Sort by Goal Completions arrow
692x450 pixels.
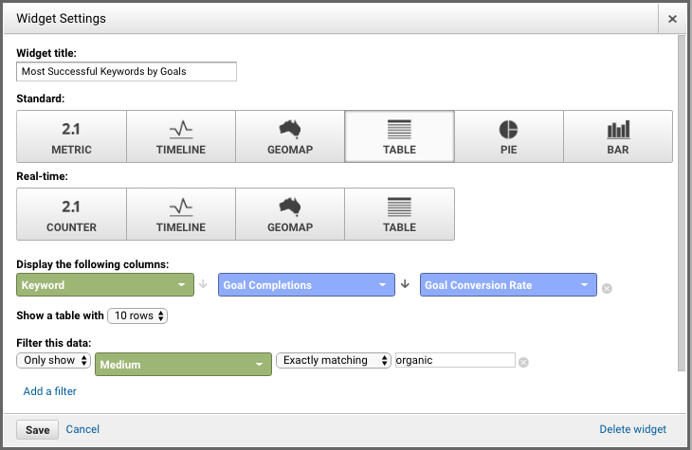point(405,284)
